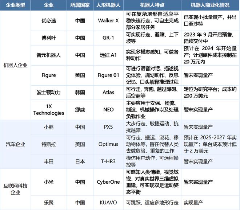Click the 1X Technologies company cell
The height and width of the screenshot is (211, 240).
pos(49,110)
